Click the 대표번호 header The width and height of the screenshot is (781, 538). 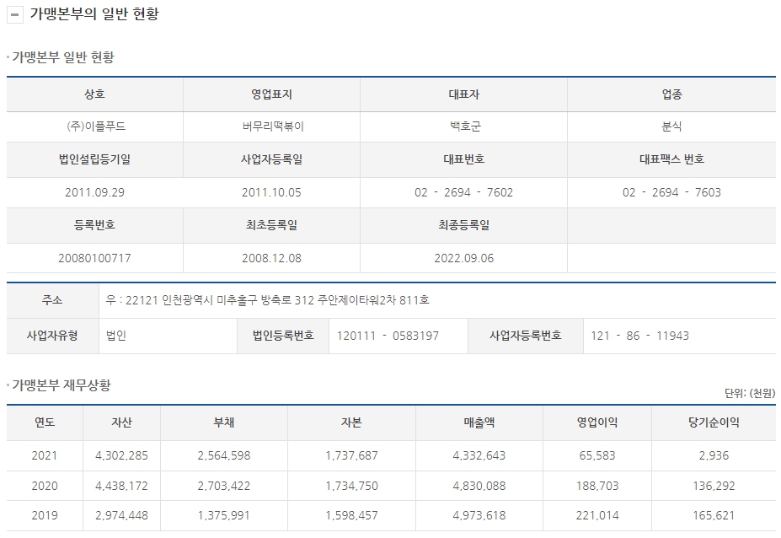[x=463, y=159]
